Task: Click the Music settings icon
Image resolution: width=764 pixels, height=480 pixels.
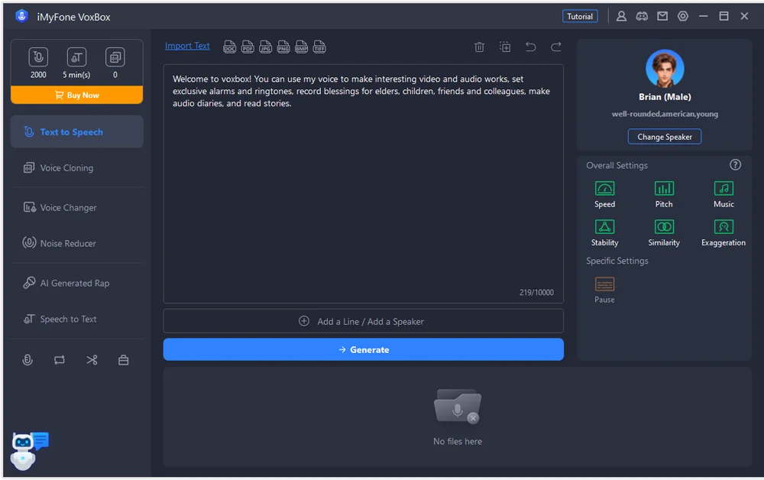Action: (x=724, y=189)
